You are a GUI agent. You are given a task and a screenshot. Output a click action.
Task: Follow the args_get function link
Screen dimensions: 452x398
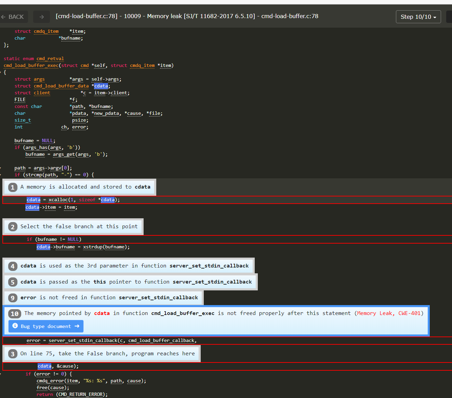[x=64, y=154]
